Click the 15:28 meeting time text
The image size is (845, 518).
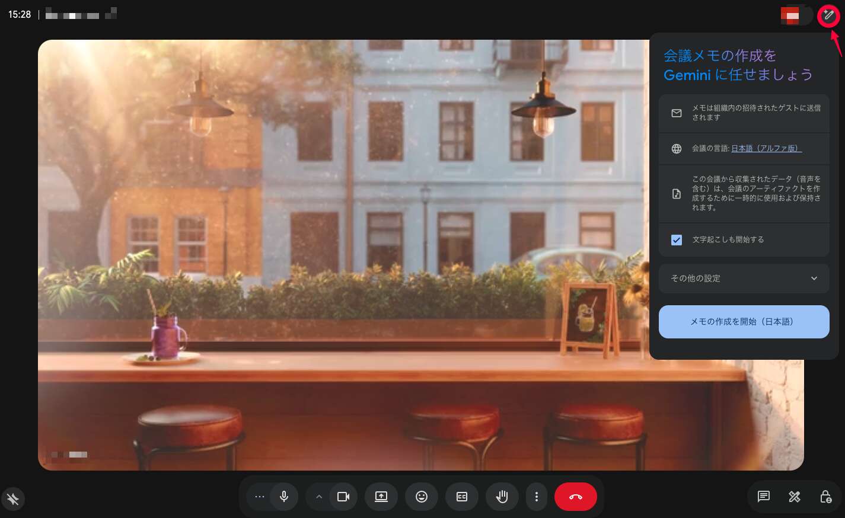20,14
